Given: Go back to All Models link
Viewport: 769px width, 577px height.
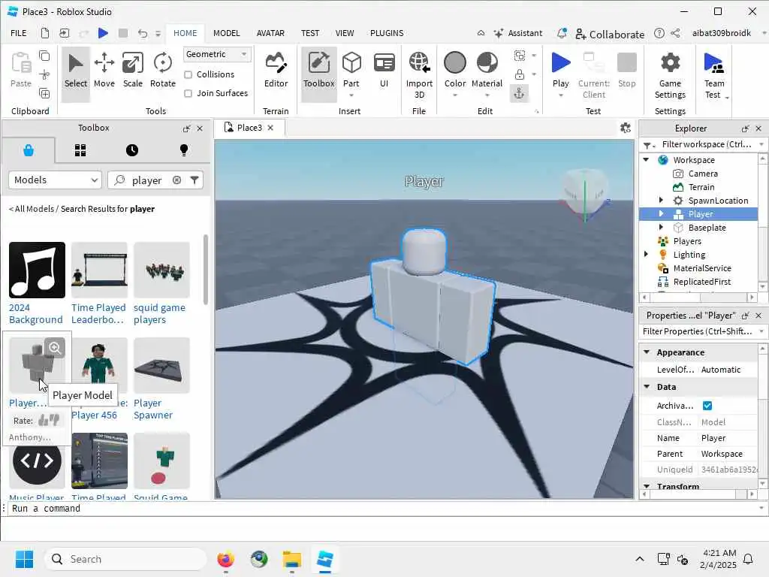Looking at the screenshot, I should tap(32, 209).
